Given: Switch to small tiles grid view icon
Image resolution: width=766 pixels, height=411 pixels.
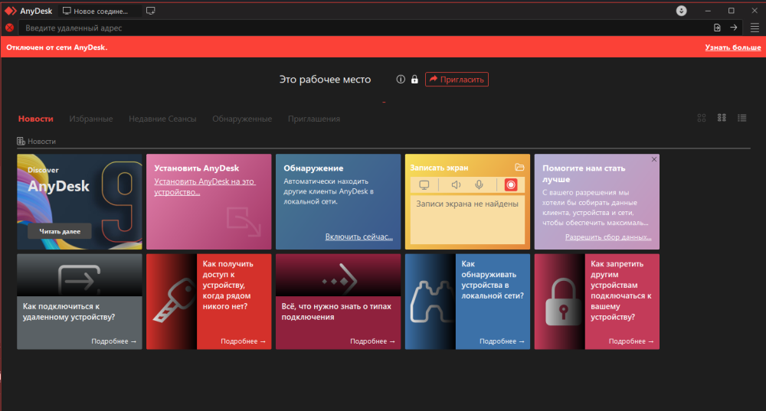Looking at the screenshot, I should coord(722,118).
